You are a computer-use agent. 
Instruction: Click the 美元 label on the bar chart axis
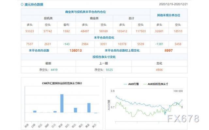94,125
